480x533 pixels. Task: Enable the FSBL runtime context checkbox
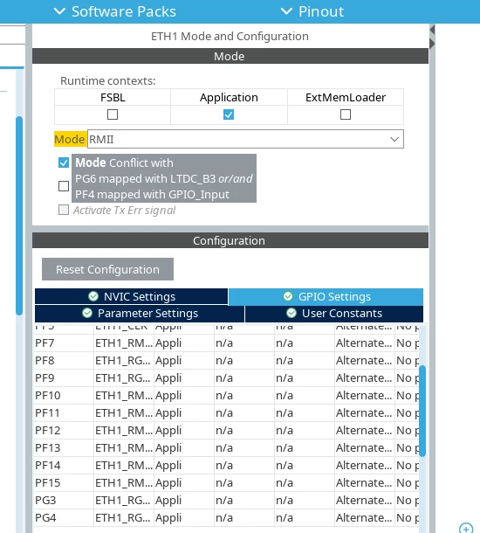click(x=113, y=114)
